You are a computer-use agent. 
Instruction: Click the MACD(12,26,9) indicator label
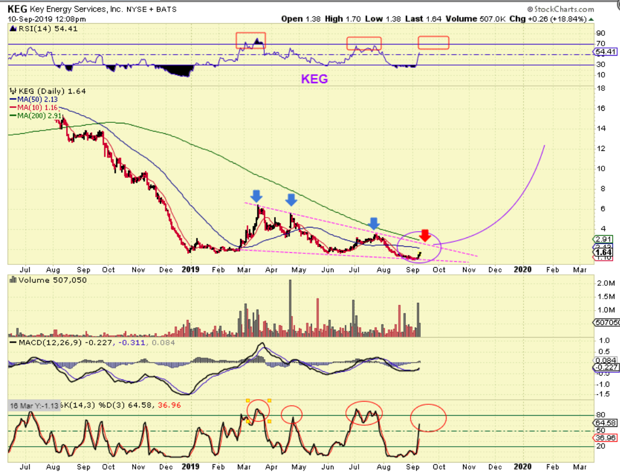(50, 343)
